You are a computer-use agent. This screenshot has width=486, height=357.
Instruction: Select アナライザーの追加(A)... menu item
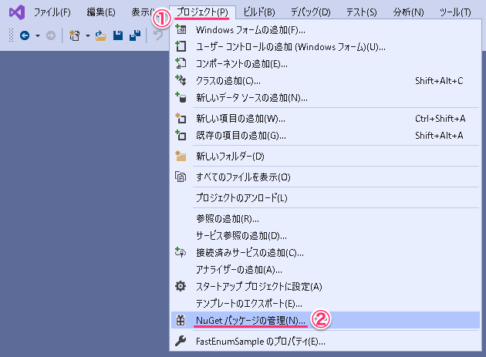tap(326, 270)
